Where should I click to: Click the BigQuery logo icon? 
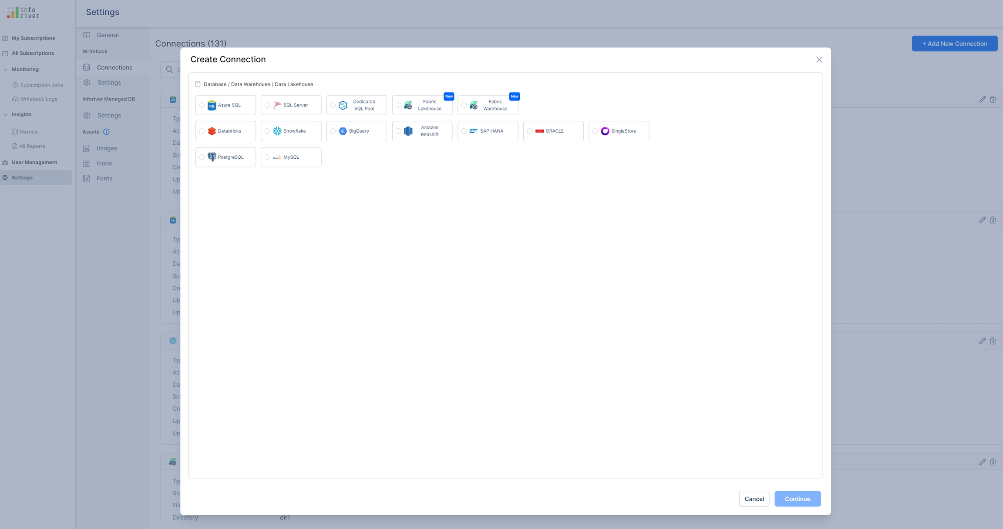click(x=343, y=131)
